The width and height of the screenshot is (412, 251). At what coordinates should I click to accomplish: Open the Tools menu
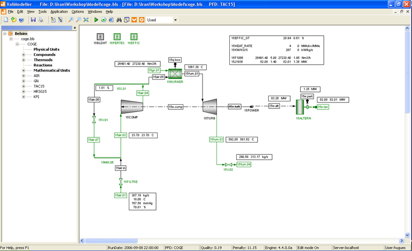(42, 12)
